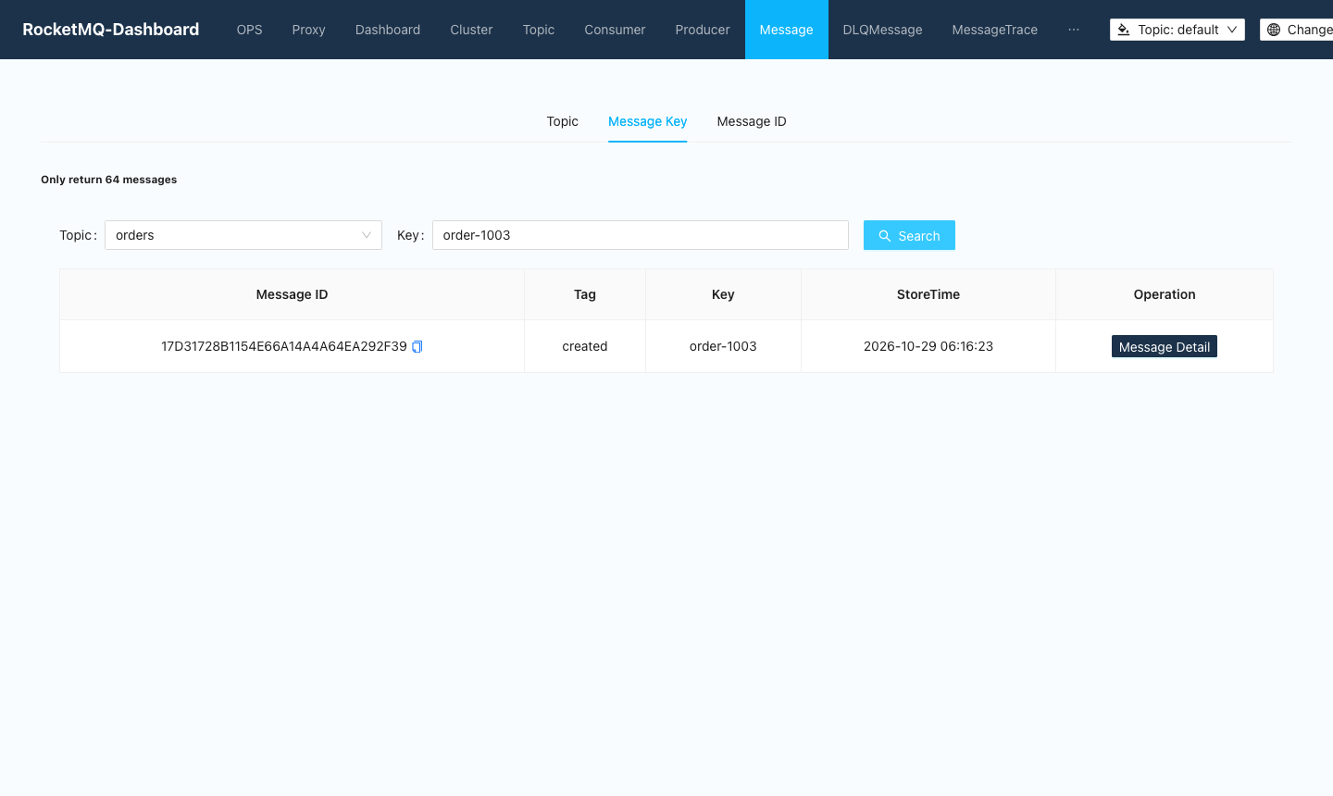
Task: Select the Message Key tab
Action: tap(648, 121)
